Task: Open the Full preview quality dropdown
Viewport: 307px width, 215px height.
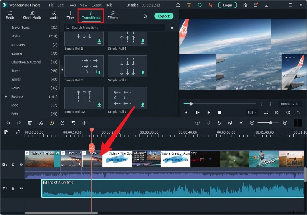Action: [x=252, y=112]
